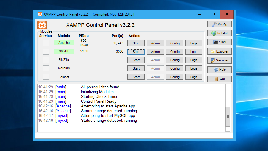Stop the MySQL module
Screen dimensions: 268x151
[x=136, y=52]
